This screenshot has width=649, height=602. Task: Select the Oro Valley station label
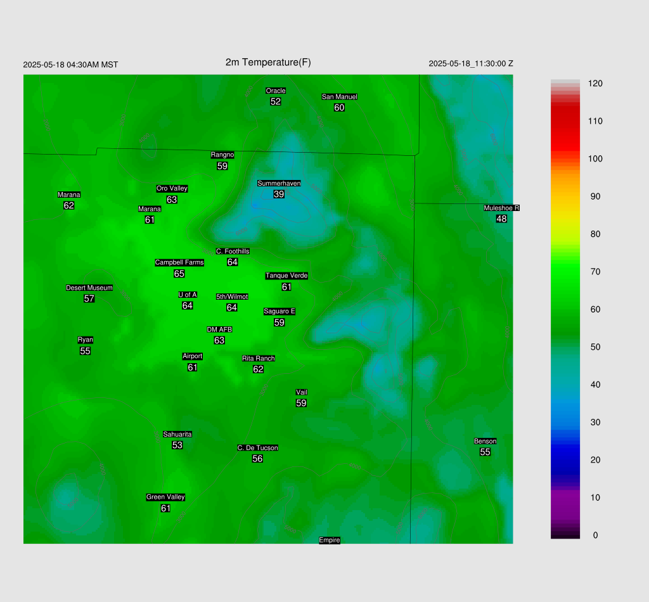[172, 188]
